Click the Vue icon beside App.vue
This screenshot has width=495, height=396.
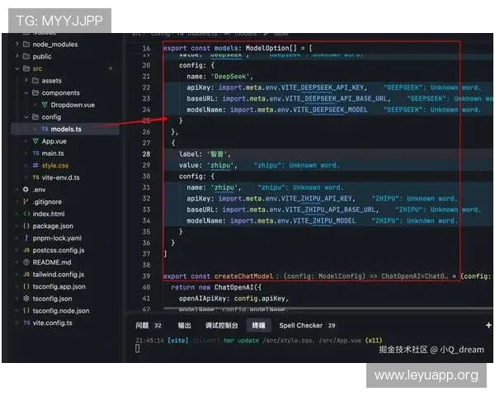[x=35, y=141]
